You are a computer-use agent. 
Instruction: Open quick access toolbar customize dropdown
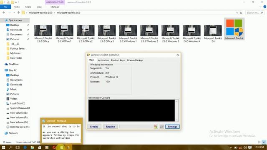[16, 2]
